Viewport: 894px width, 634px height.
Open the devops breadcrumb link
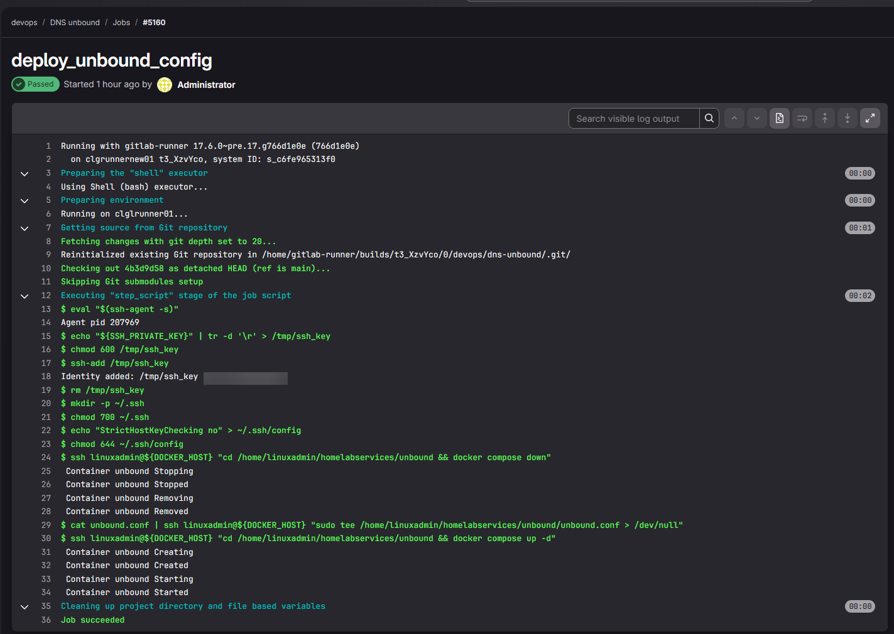pyautogui.click(x=24, y=22)
